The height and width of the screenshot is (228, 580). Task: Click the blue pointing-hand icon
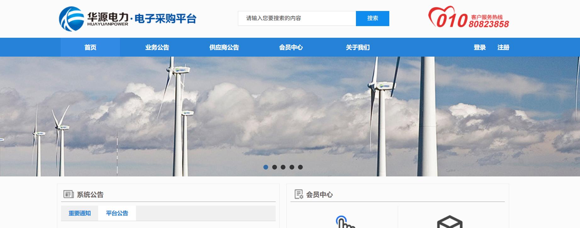[345, 222]
